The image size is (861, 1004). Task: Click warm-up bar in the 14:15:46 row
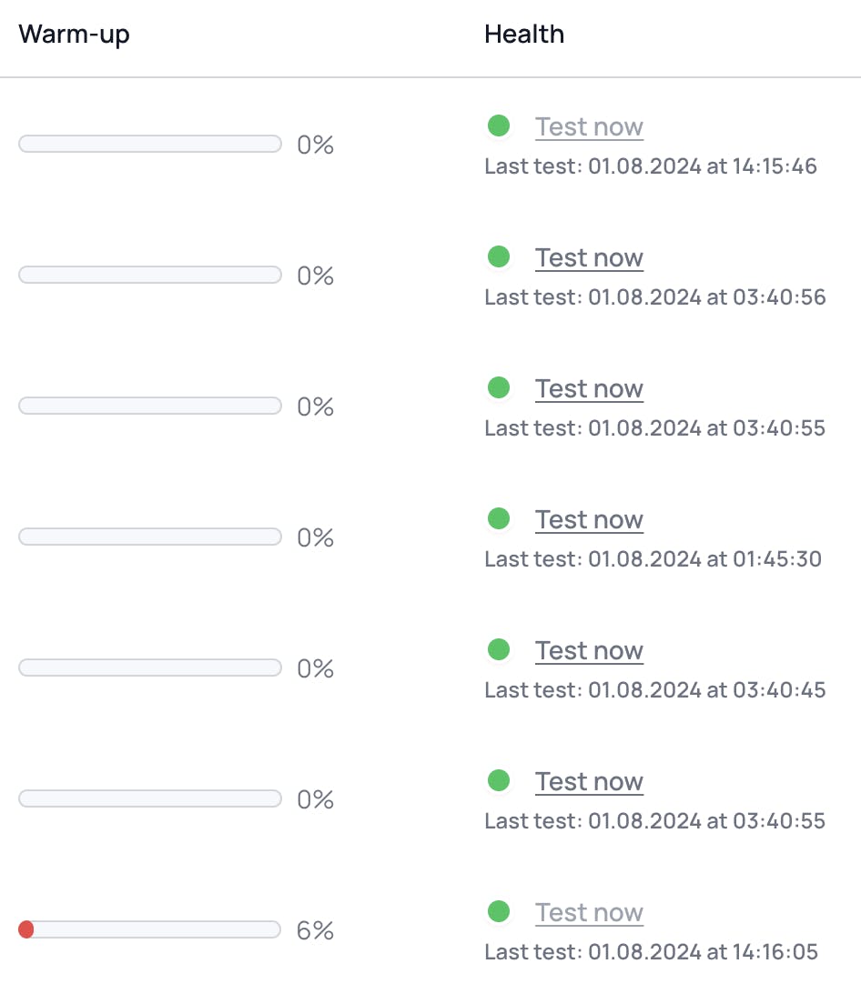pyautogui.click(x=150, y=144)
